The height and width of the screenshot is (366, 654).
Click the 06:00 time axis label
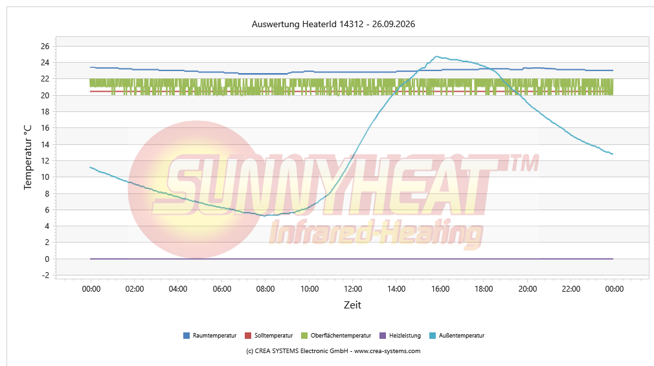pos(222,289)
